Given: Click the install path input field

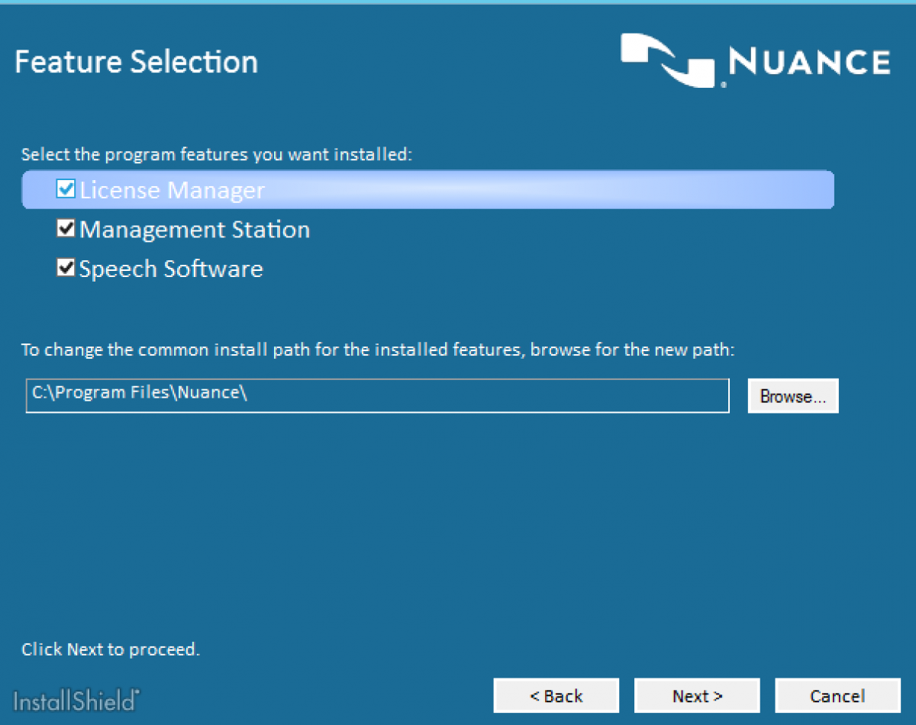Looking at the screenshot, I should click(x=378, y=395).
